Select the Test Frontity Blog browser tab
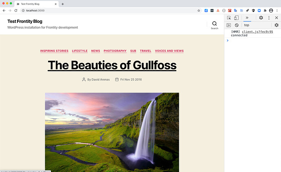The image size is (281, 172). point(35,4)
